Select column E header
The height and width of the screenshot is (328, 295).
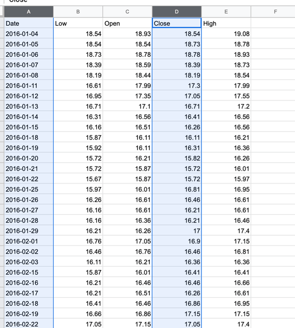click(226, 12)
